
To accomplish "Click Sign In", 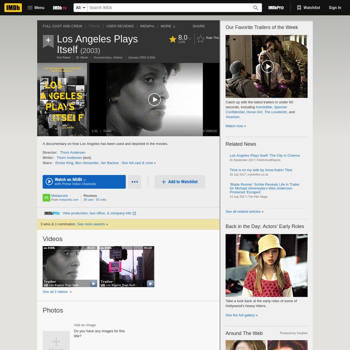I will (x=335, y=8).
